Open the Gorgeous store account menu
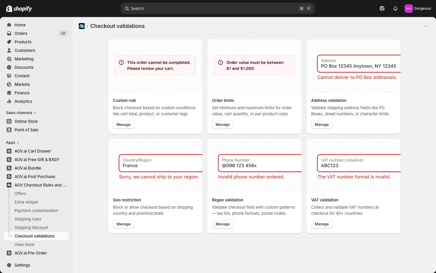Image resolution: width=436 pixels, height=273 pixels. tap(418, 8)
